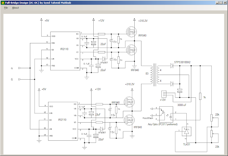The width and height of the screenshot is (228, 156).
Task: Open the File menu
Action: tap(6, 8)
